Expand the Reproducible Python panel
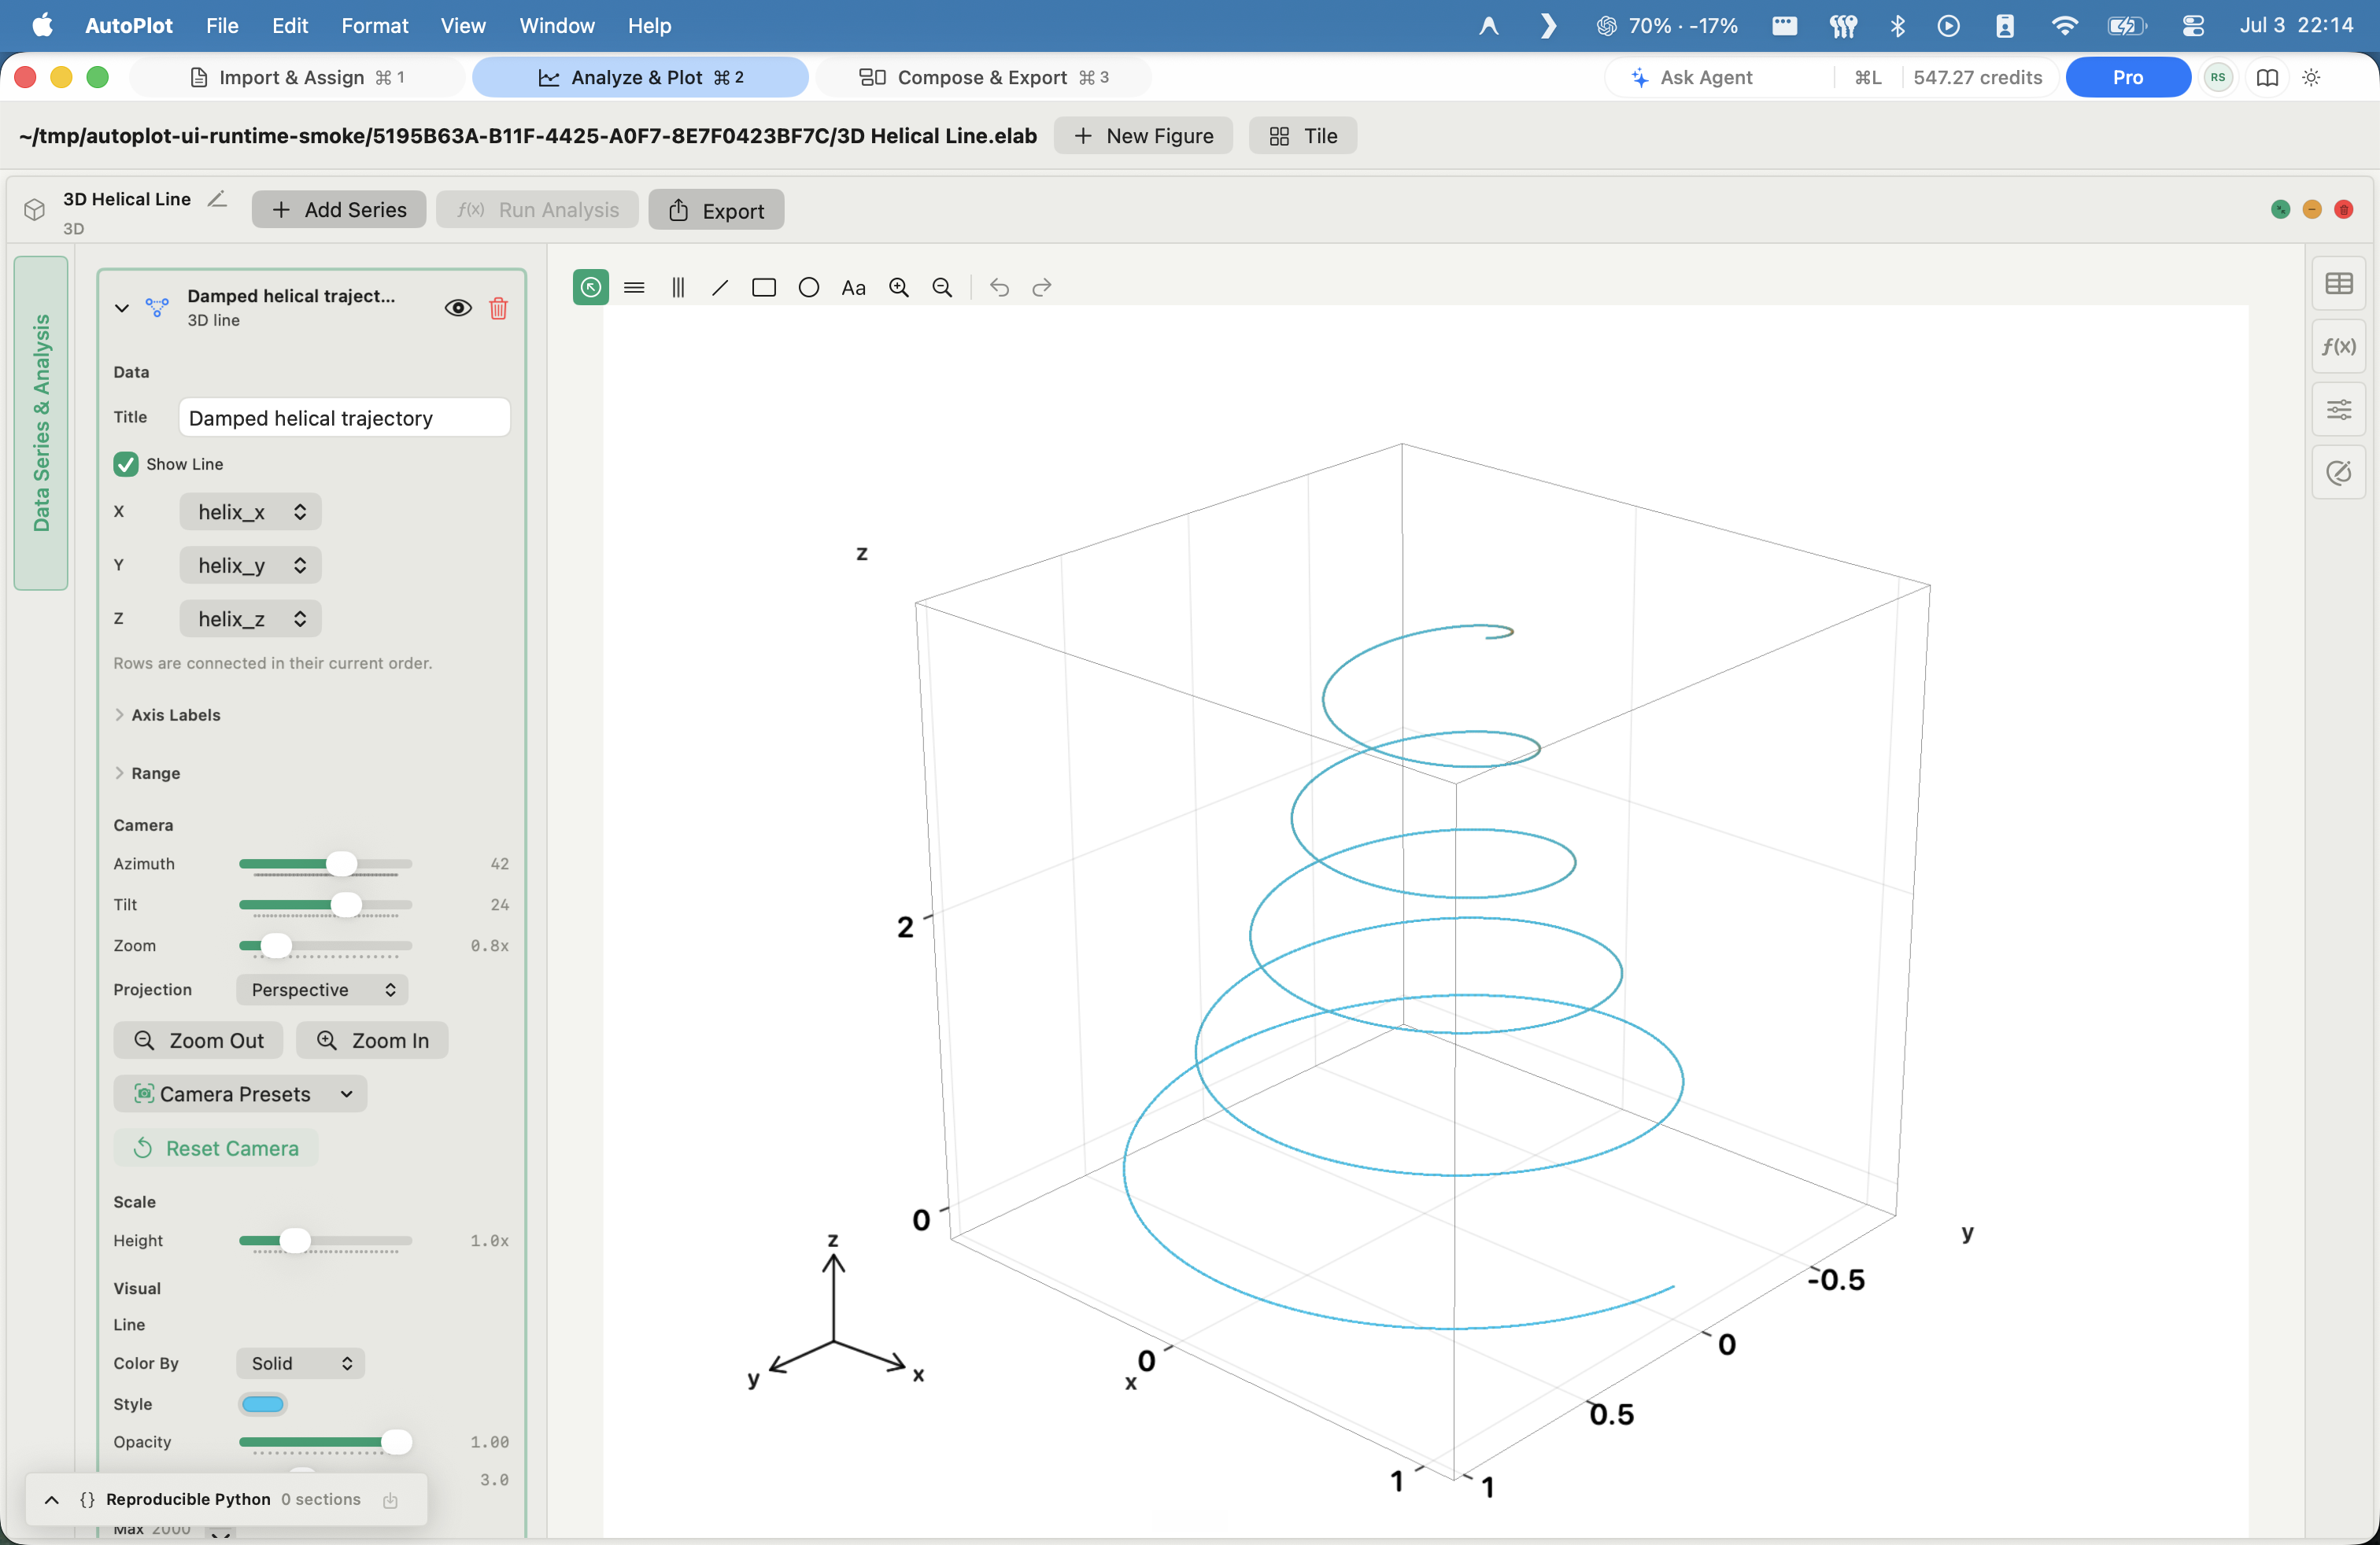Image resolution: width=2380 pixels, height=1545 pixels. (x=52, y=1500)
